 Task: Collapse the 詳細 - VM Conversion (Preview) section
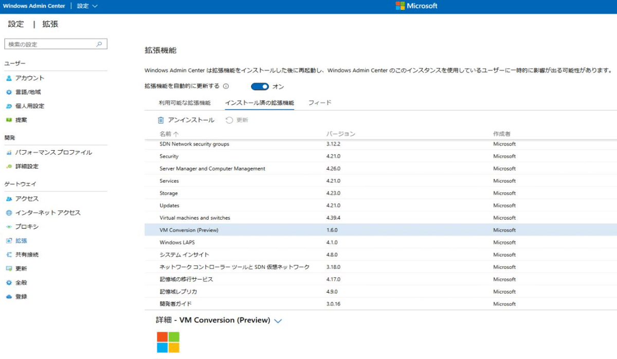[x=278, y=320]
